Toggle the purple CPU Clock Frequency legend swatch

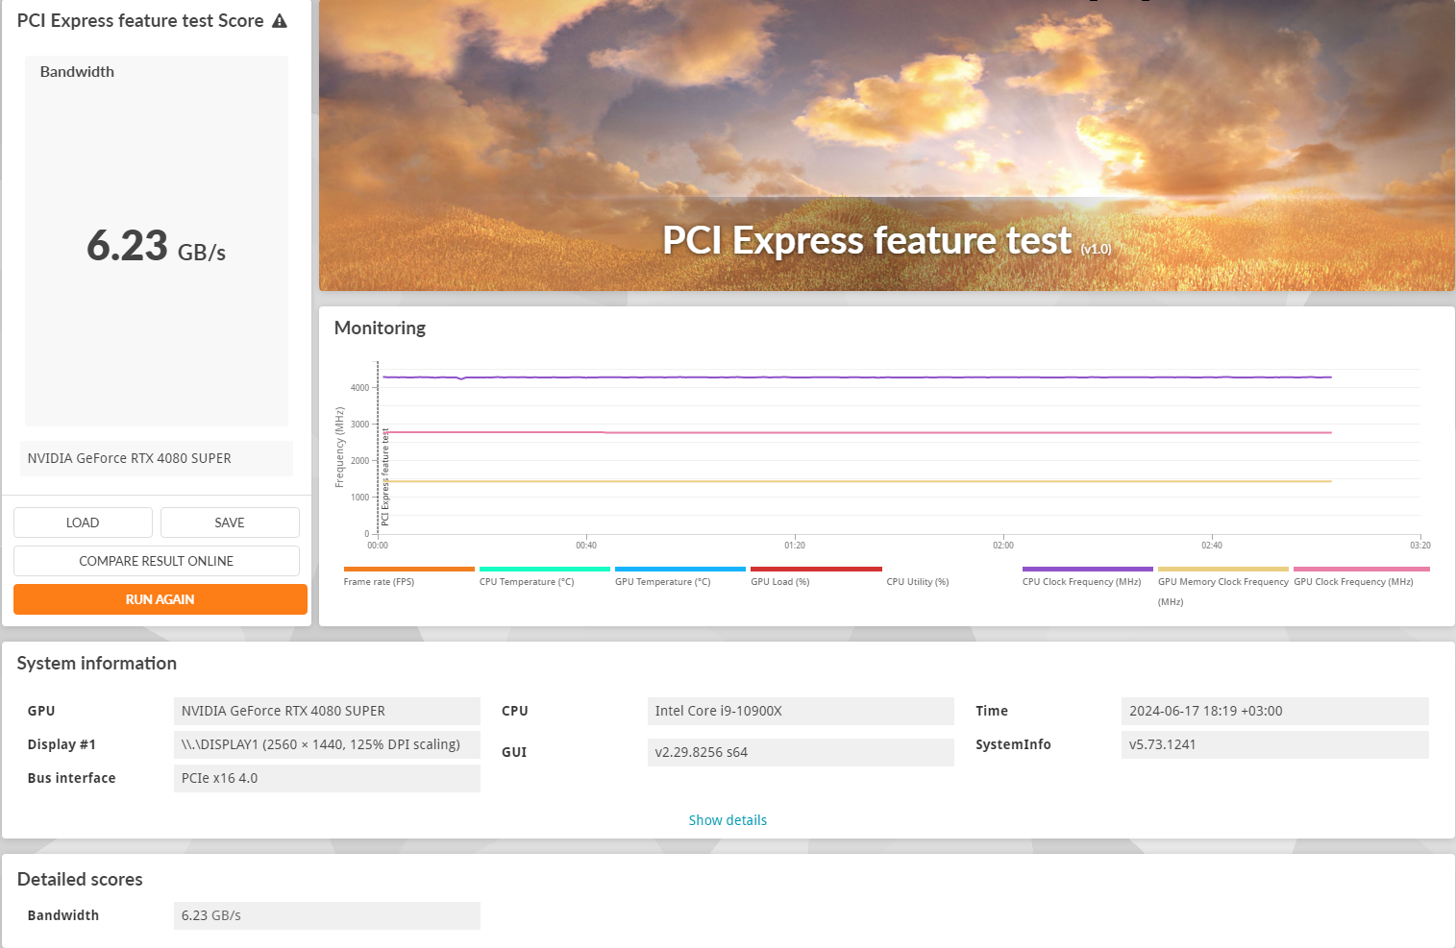[x=1088, y=569]
